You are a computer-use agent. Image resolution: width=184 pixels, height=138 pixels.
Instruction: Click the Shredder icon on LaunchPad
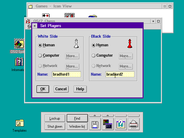click(134, 124)
